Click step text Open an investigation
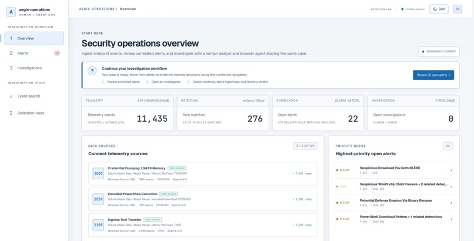Viewport: 474px width, 241px height. pyautogui.click(x=166, y=82)
